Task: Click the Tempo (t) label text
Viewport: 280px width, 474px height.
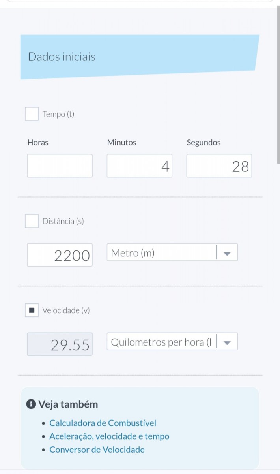Action: [58, 114]
